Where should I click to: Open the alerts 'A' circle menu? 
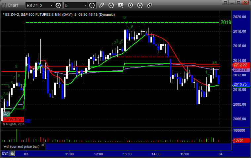click(x=140, y=5)
